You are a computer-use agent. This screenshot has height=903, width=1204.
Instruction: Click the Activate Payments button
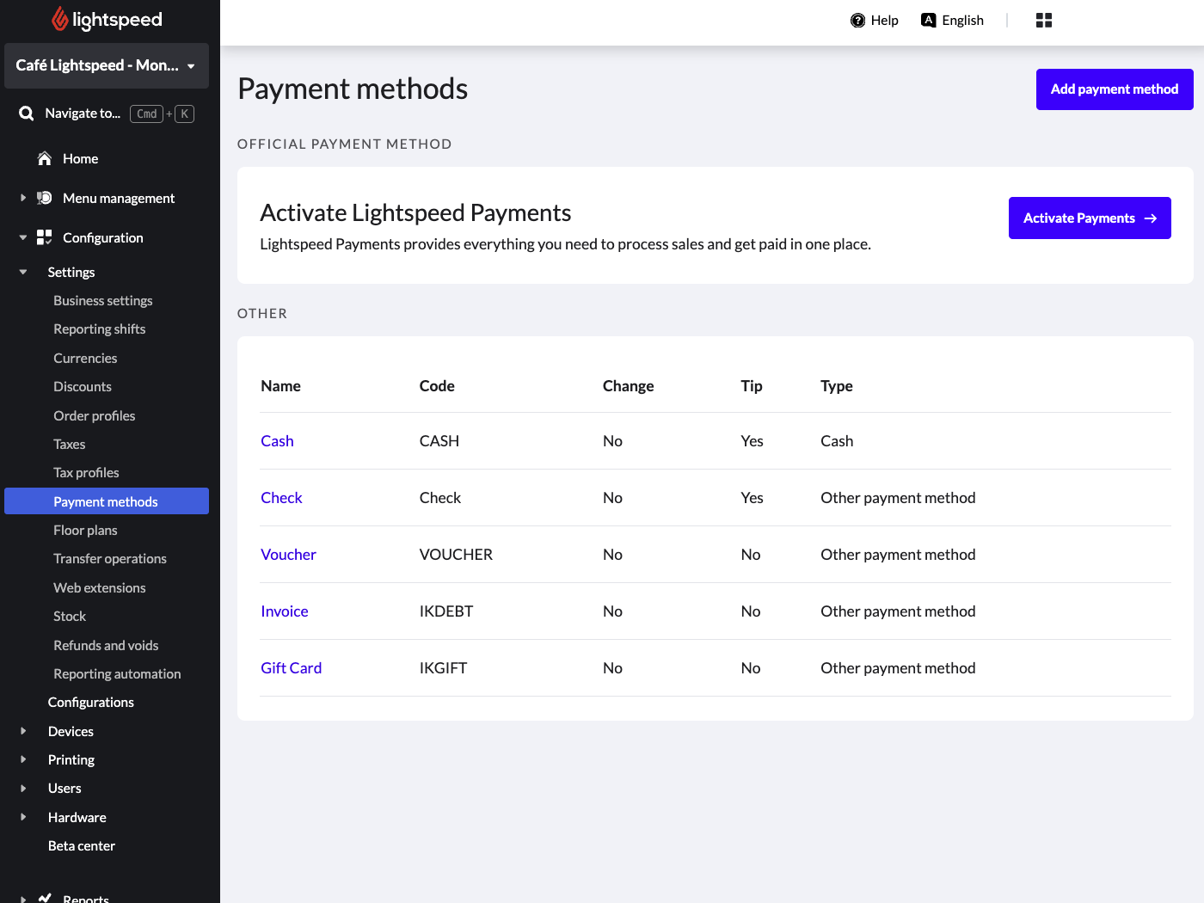point(1089,218)
